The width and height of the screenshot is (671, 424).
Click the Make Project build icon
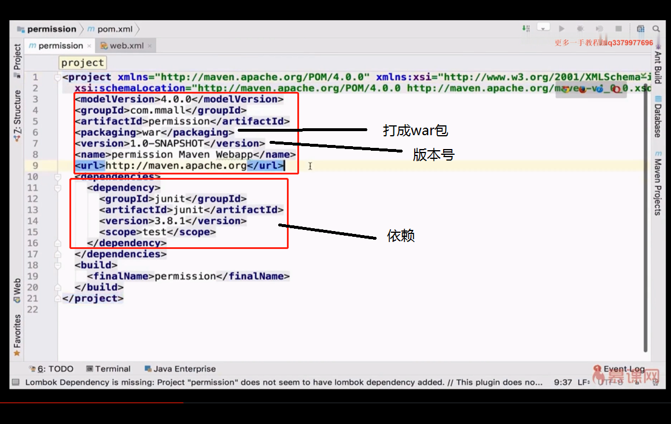[526, 29]
